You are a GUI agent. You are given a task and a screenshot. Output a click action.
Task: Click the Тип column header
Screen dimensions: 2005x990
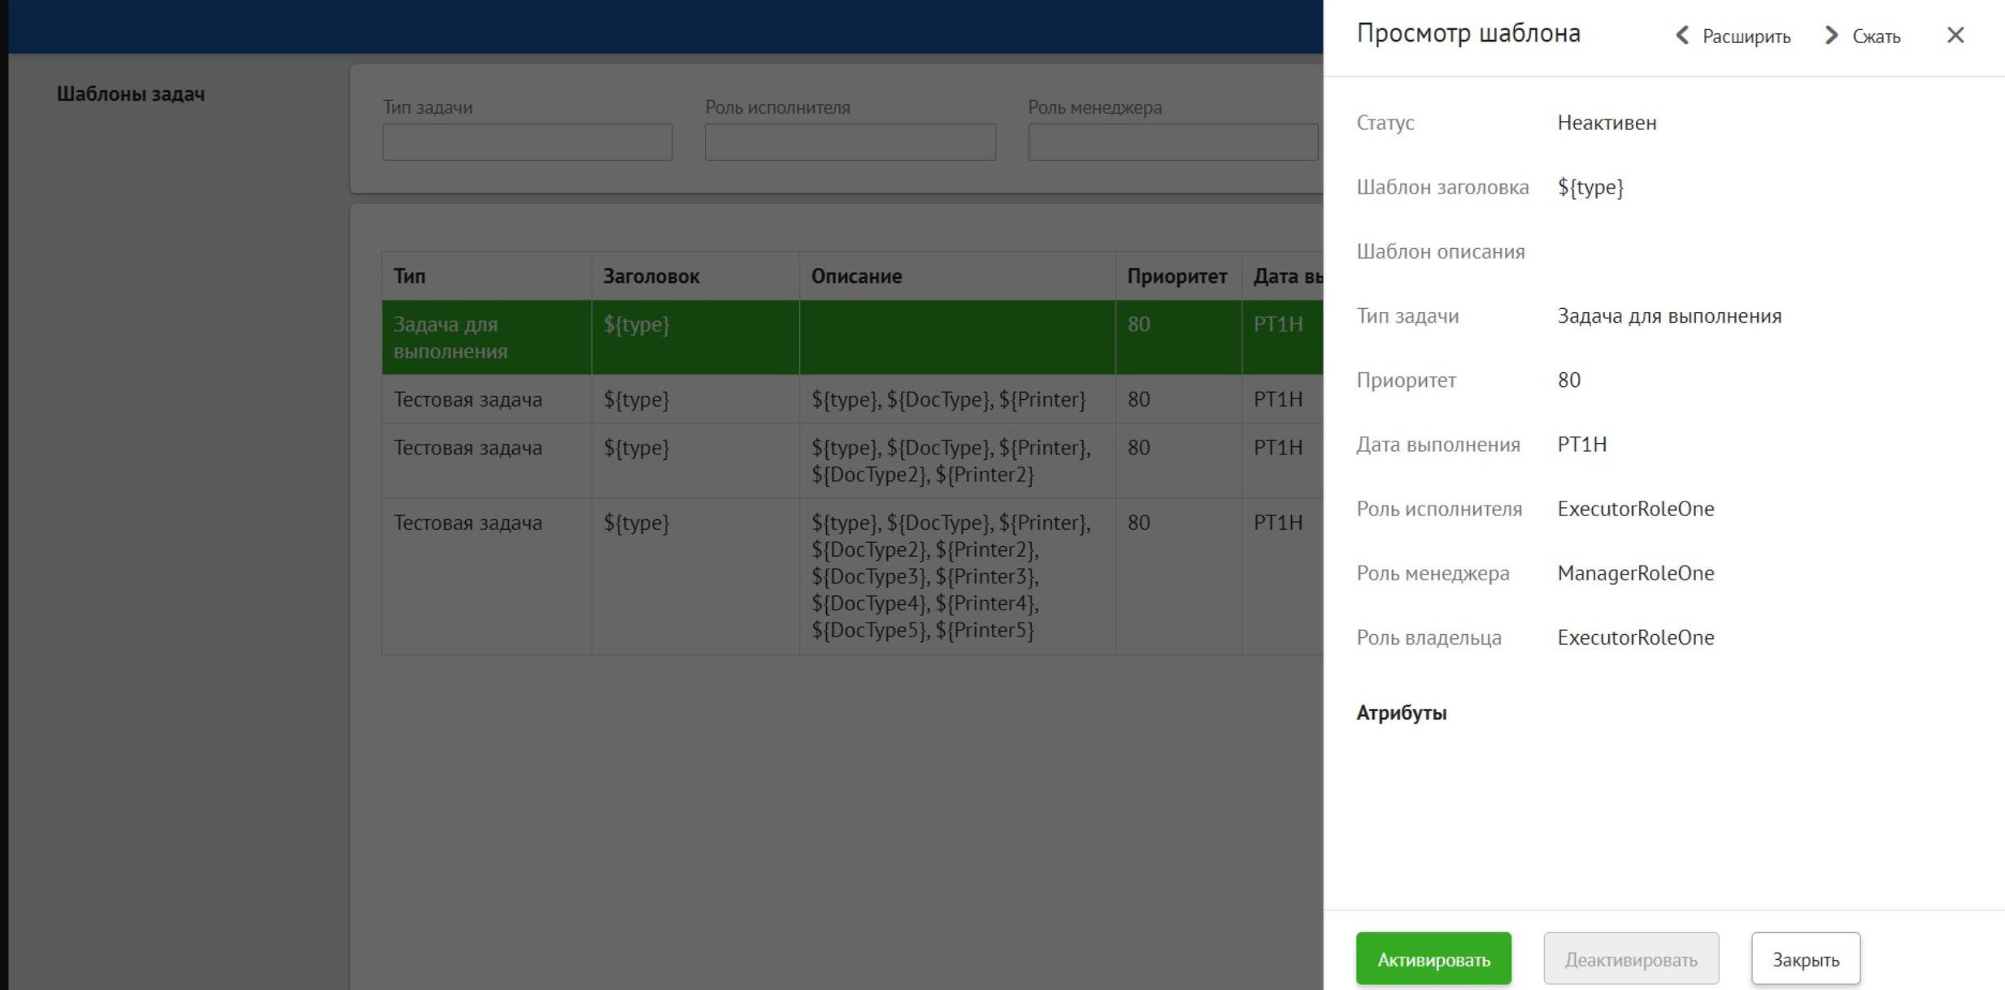coord(410,276)
